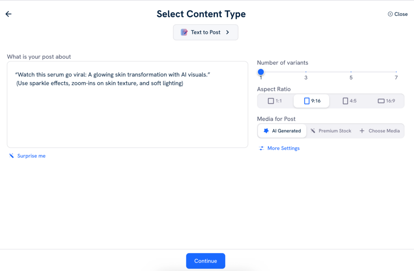This screenshot has height=271, width=414.
Task: Click the Text to Post pencil icon
Action: [184, 32]
